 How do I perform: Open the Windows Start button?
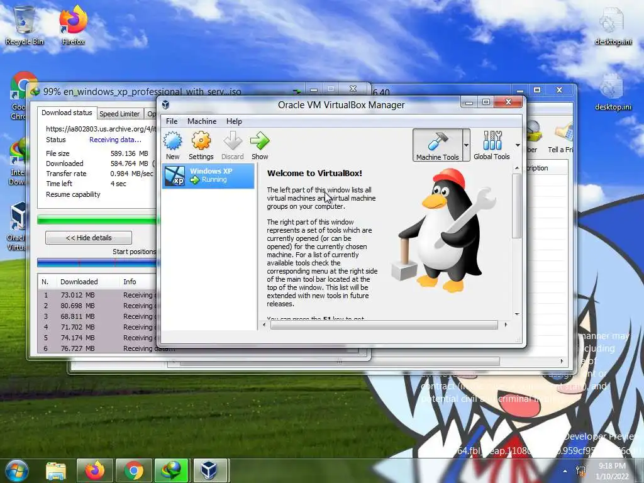pyautogui.click(x=17, y=470)
